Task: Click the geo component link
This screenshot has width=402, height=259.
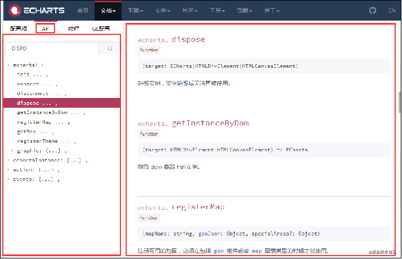Action: (x=218, y=251)
